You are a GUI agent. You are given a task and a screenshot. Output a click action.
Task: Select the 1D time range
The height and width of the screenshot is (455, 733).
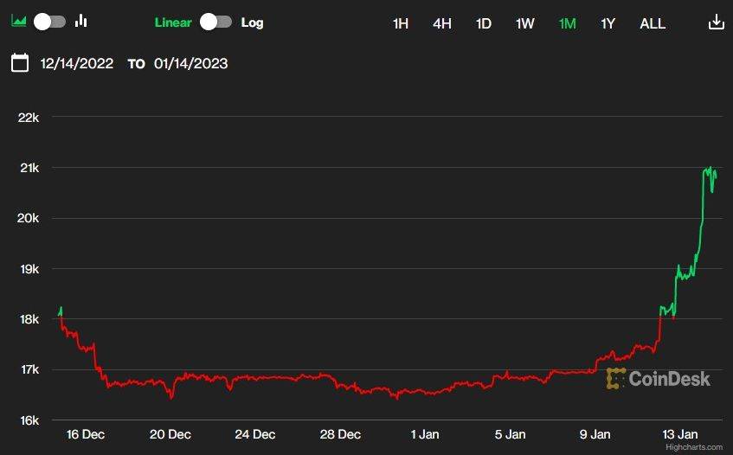pos(484,23)
